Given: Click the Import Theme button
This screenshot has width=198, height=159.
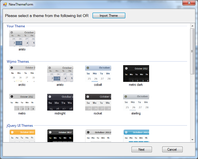Looking at the screenshot, I should (x=109, y=16).
